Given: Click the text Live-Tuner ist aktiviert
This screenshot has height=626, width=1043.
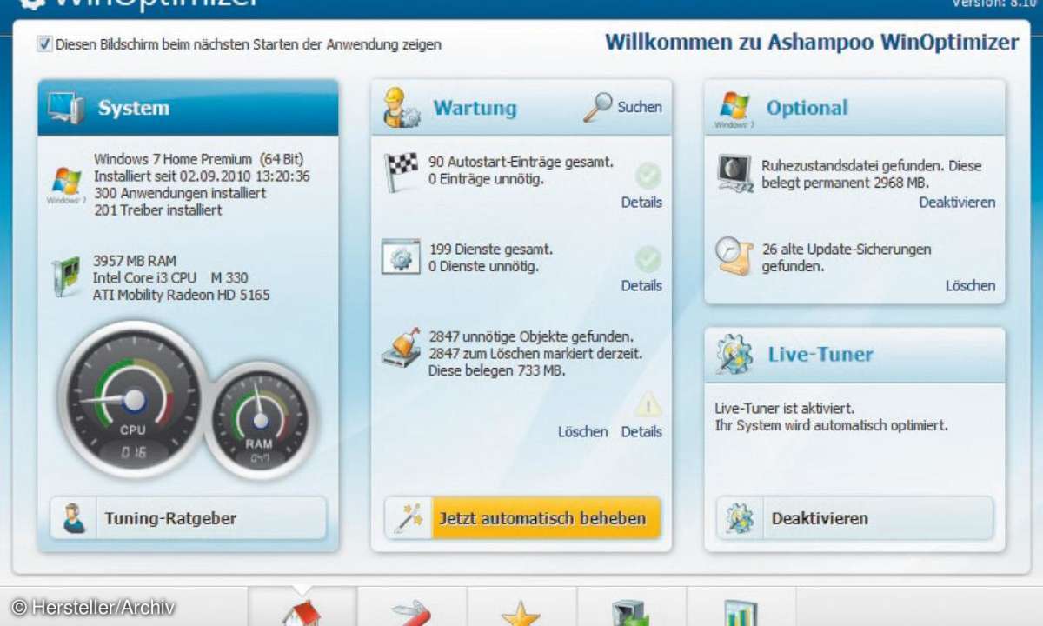Looking at the screenshot, I should click(784, 408).
